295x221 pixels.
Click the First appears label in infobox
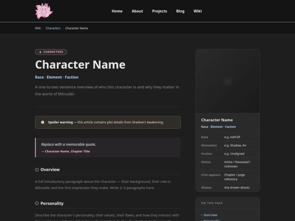(x=210, y=175)
